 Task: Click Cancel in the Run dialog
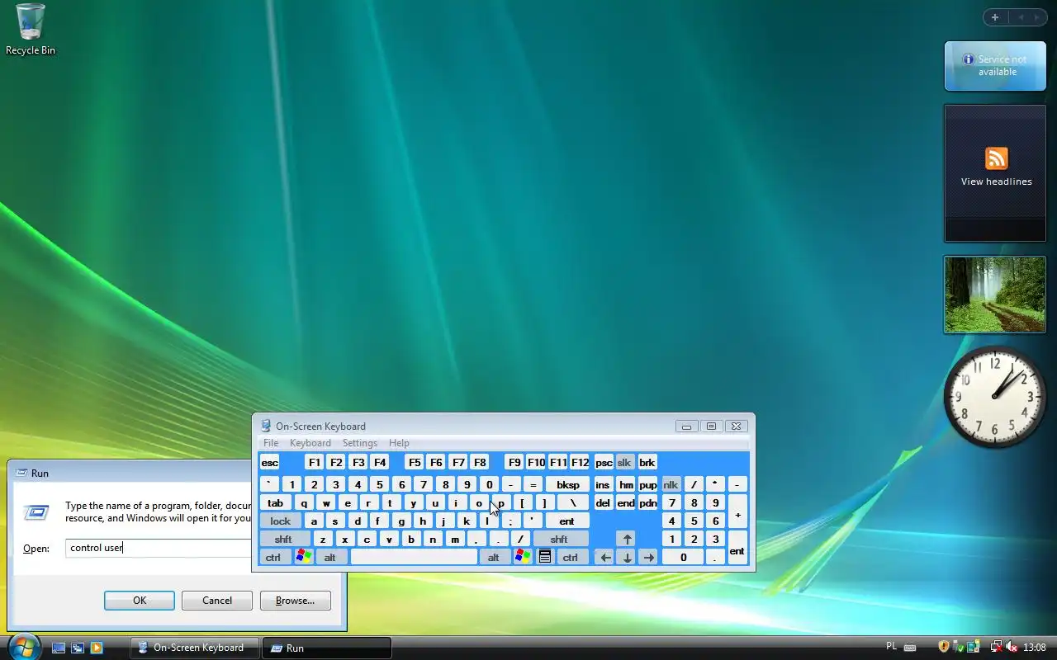(217, 601)
